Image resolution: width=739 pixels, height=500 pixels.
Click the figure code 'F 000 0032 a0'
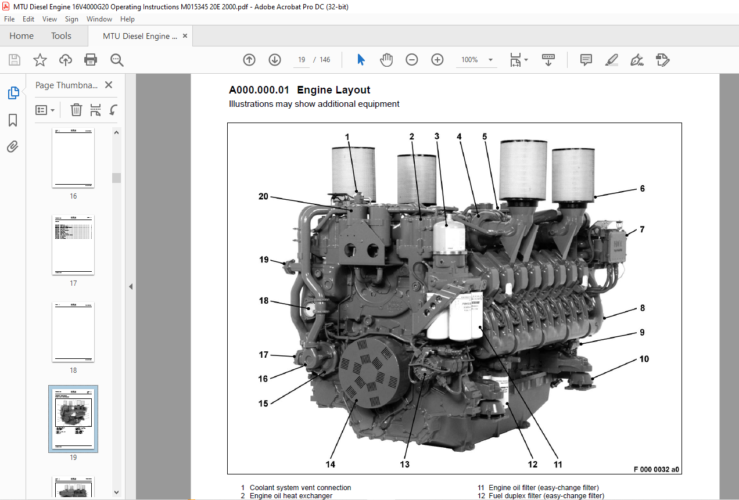657,469
